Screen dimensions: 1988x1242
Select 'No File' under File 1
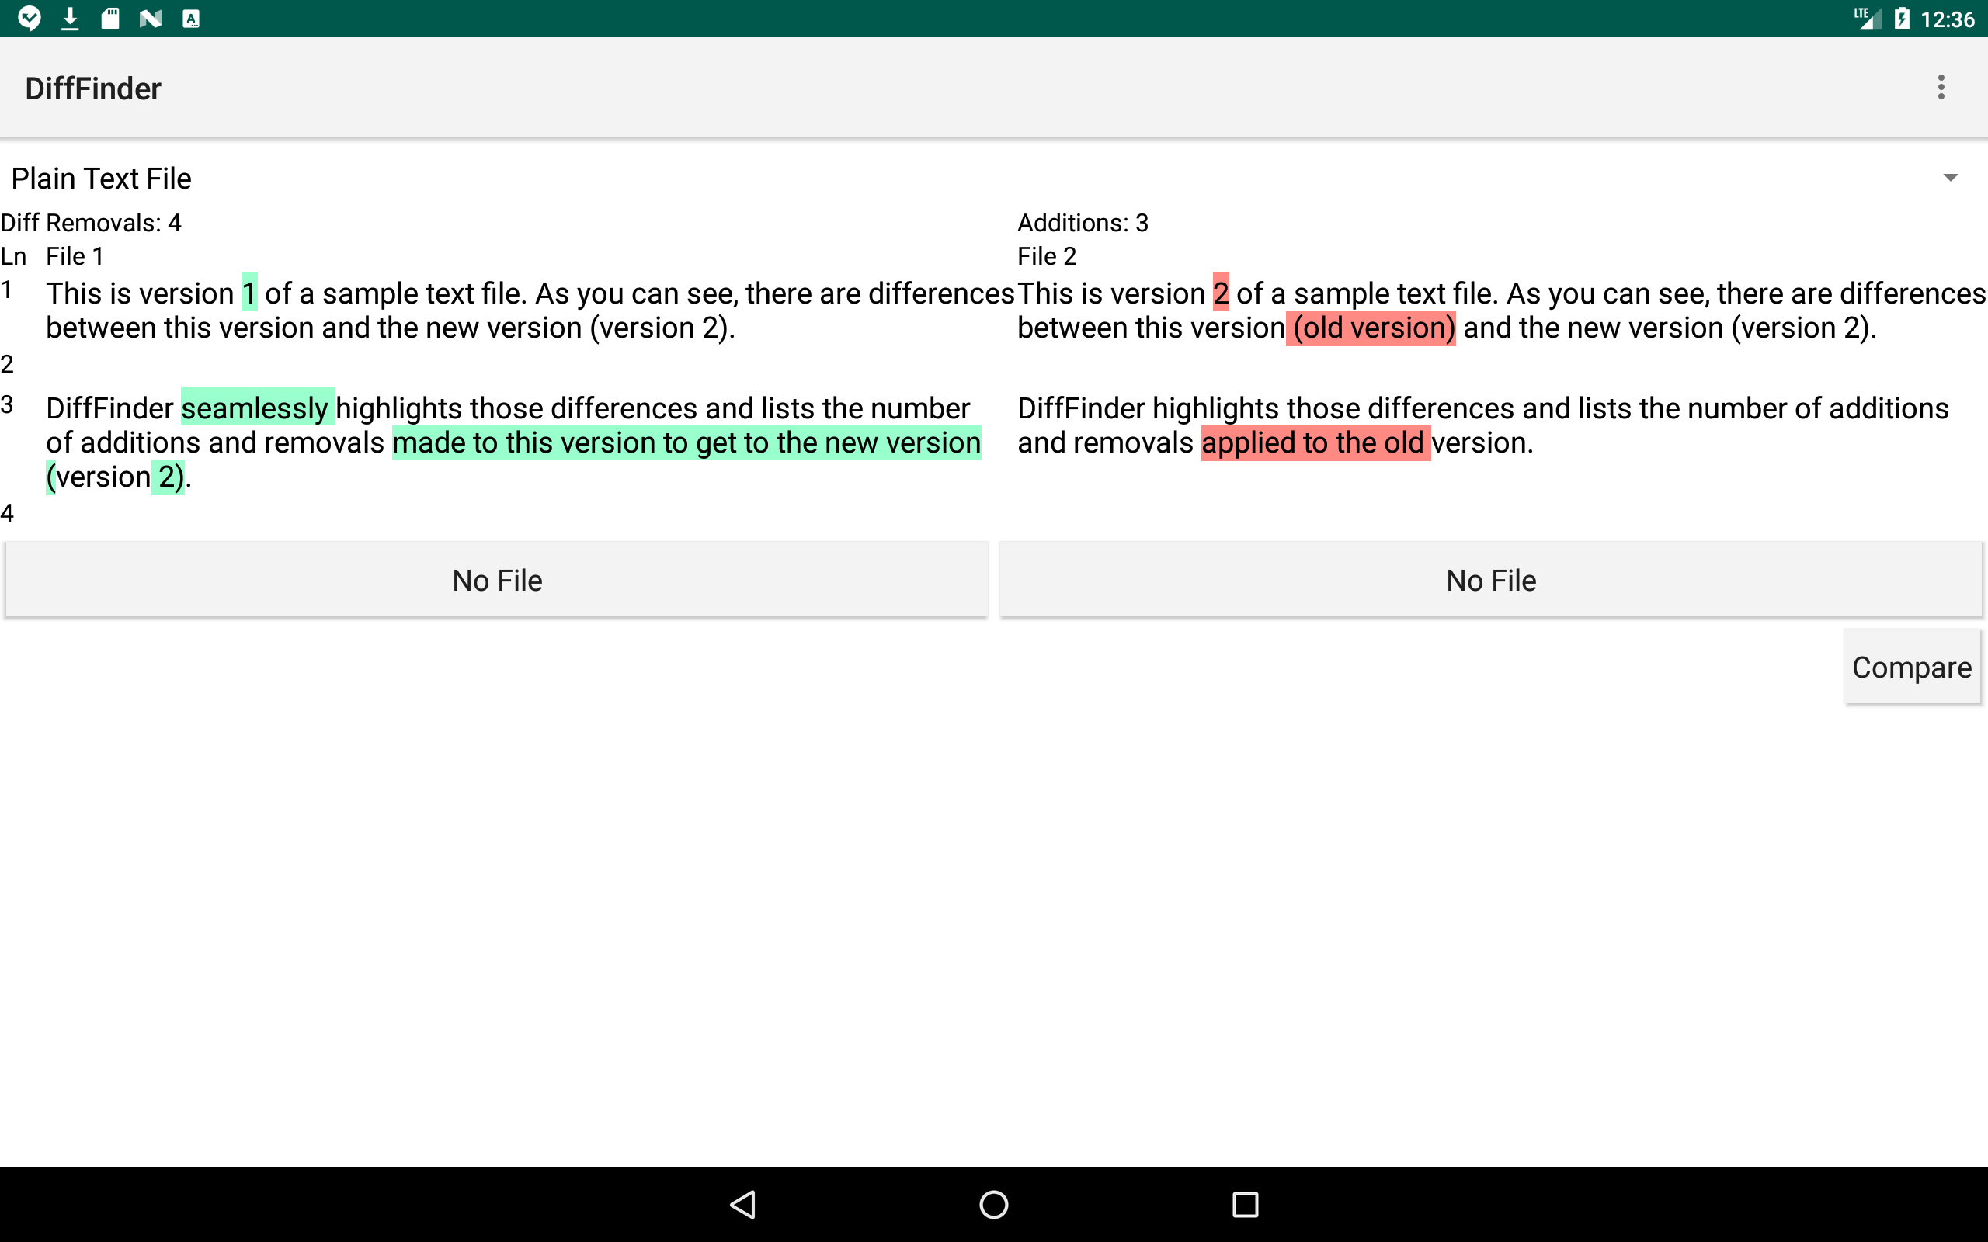coord(496,579)
